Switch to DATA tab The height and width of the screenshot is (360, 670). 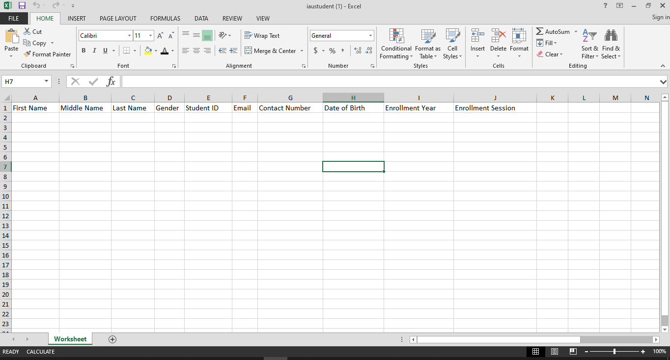click(x=201, y=18)
